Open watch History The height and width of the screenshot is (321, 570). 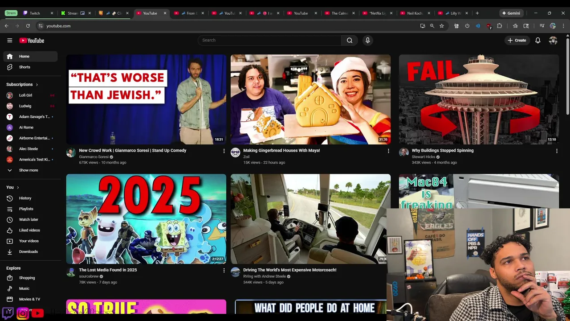(x=30, y=198)
